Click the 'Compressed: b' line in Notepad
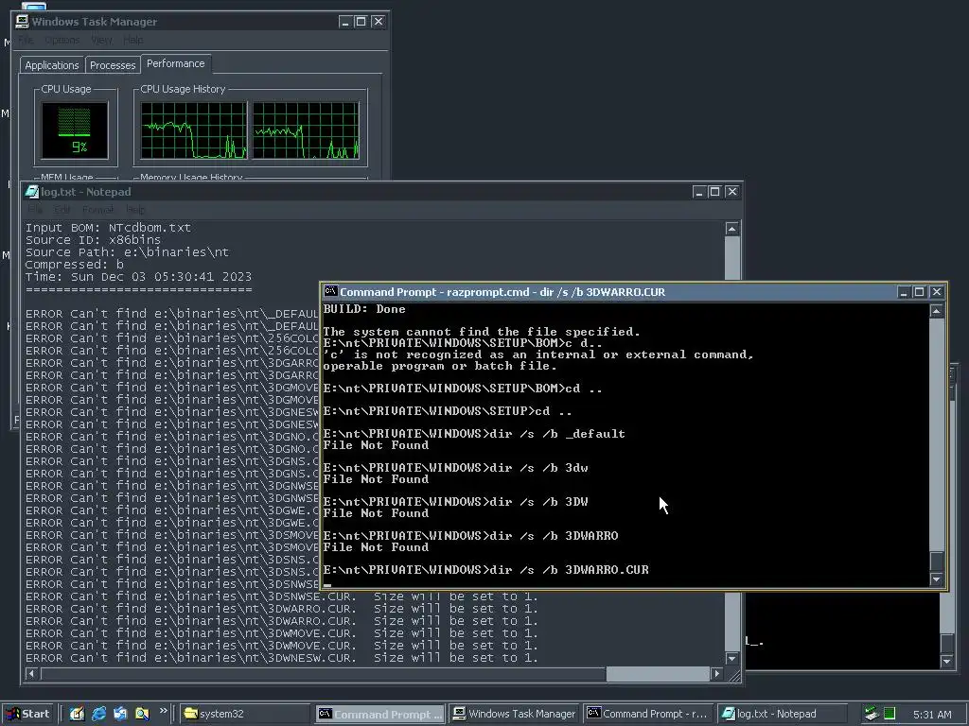This screenshot has width=969, height=726. point(74,265)
